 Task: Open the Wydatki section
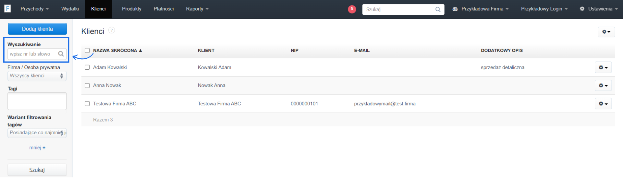pyautogui.click(x=70, y=9)
